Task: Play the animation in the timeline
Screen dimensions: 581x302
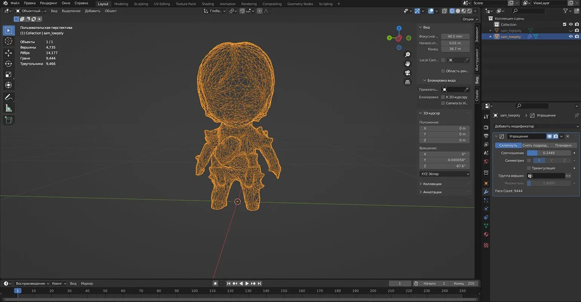Action: 247,284
